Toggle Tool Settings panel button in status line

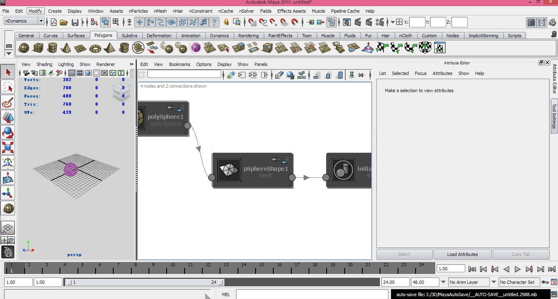click(542, 22)
